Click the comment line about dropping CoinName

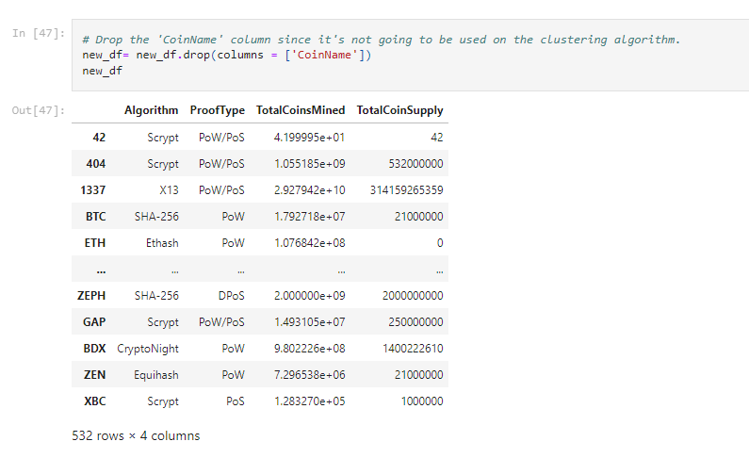click(x=382, y=40)
